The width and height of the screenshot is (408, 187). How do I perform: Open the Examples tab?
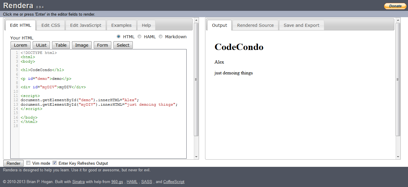pos(122,25)
